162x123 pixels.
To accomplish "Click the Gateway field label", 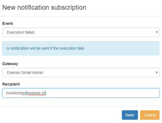I will [x=10, y=64].
